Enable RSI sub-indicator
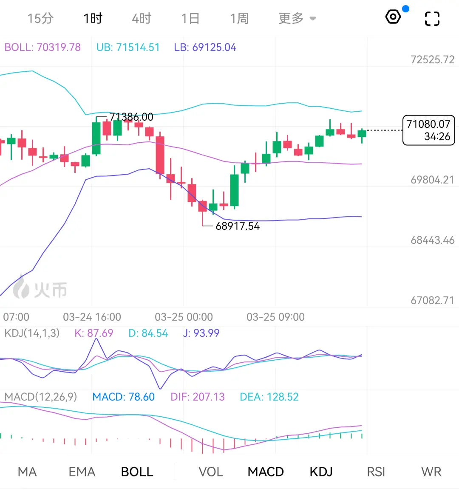 coord(376,472)
